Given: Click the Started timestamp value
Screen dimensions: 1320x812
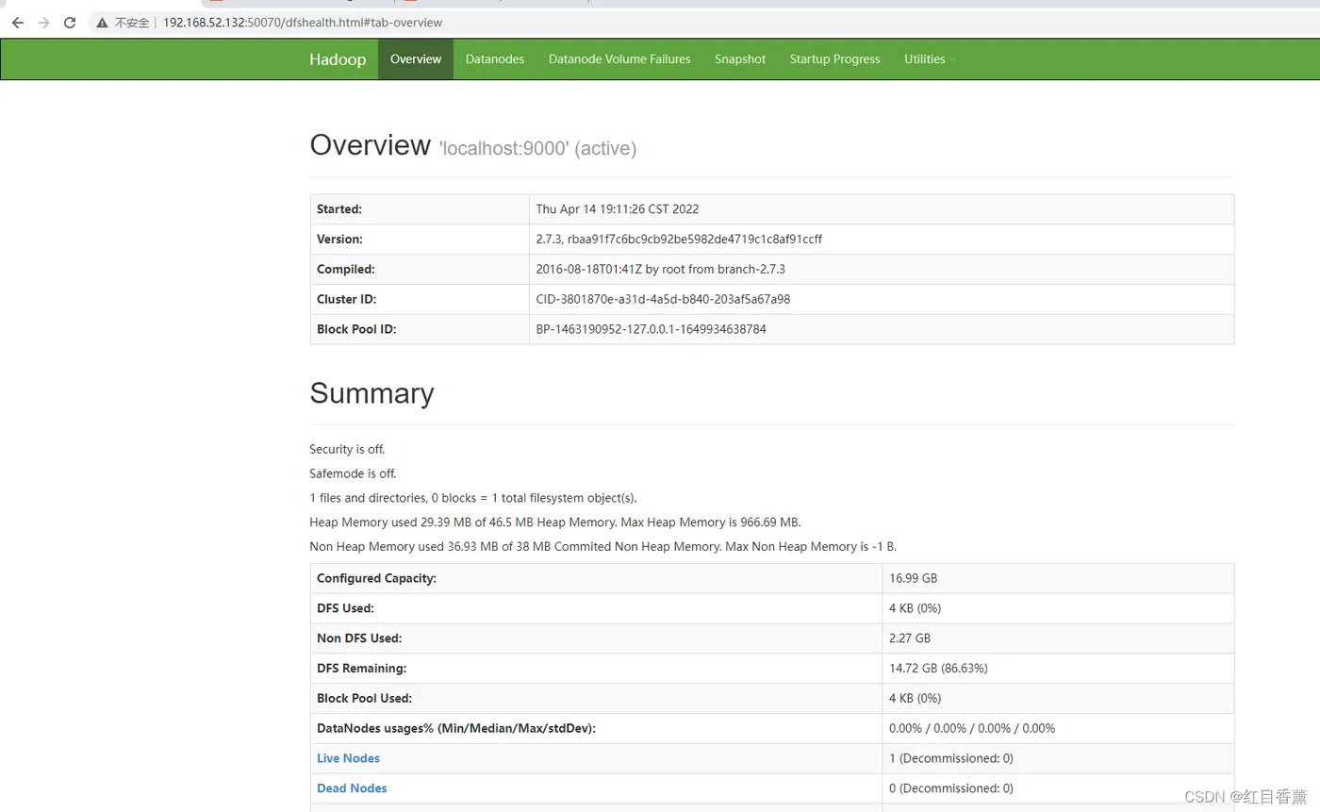Looking at the screenshot, I should (618, 209).
